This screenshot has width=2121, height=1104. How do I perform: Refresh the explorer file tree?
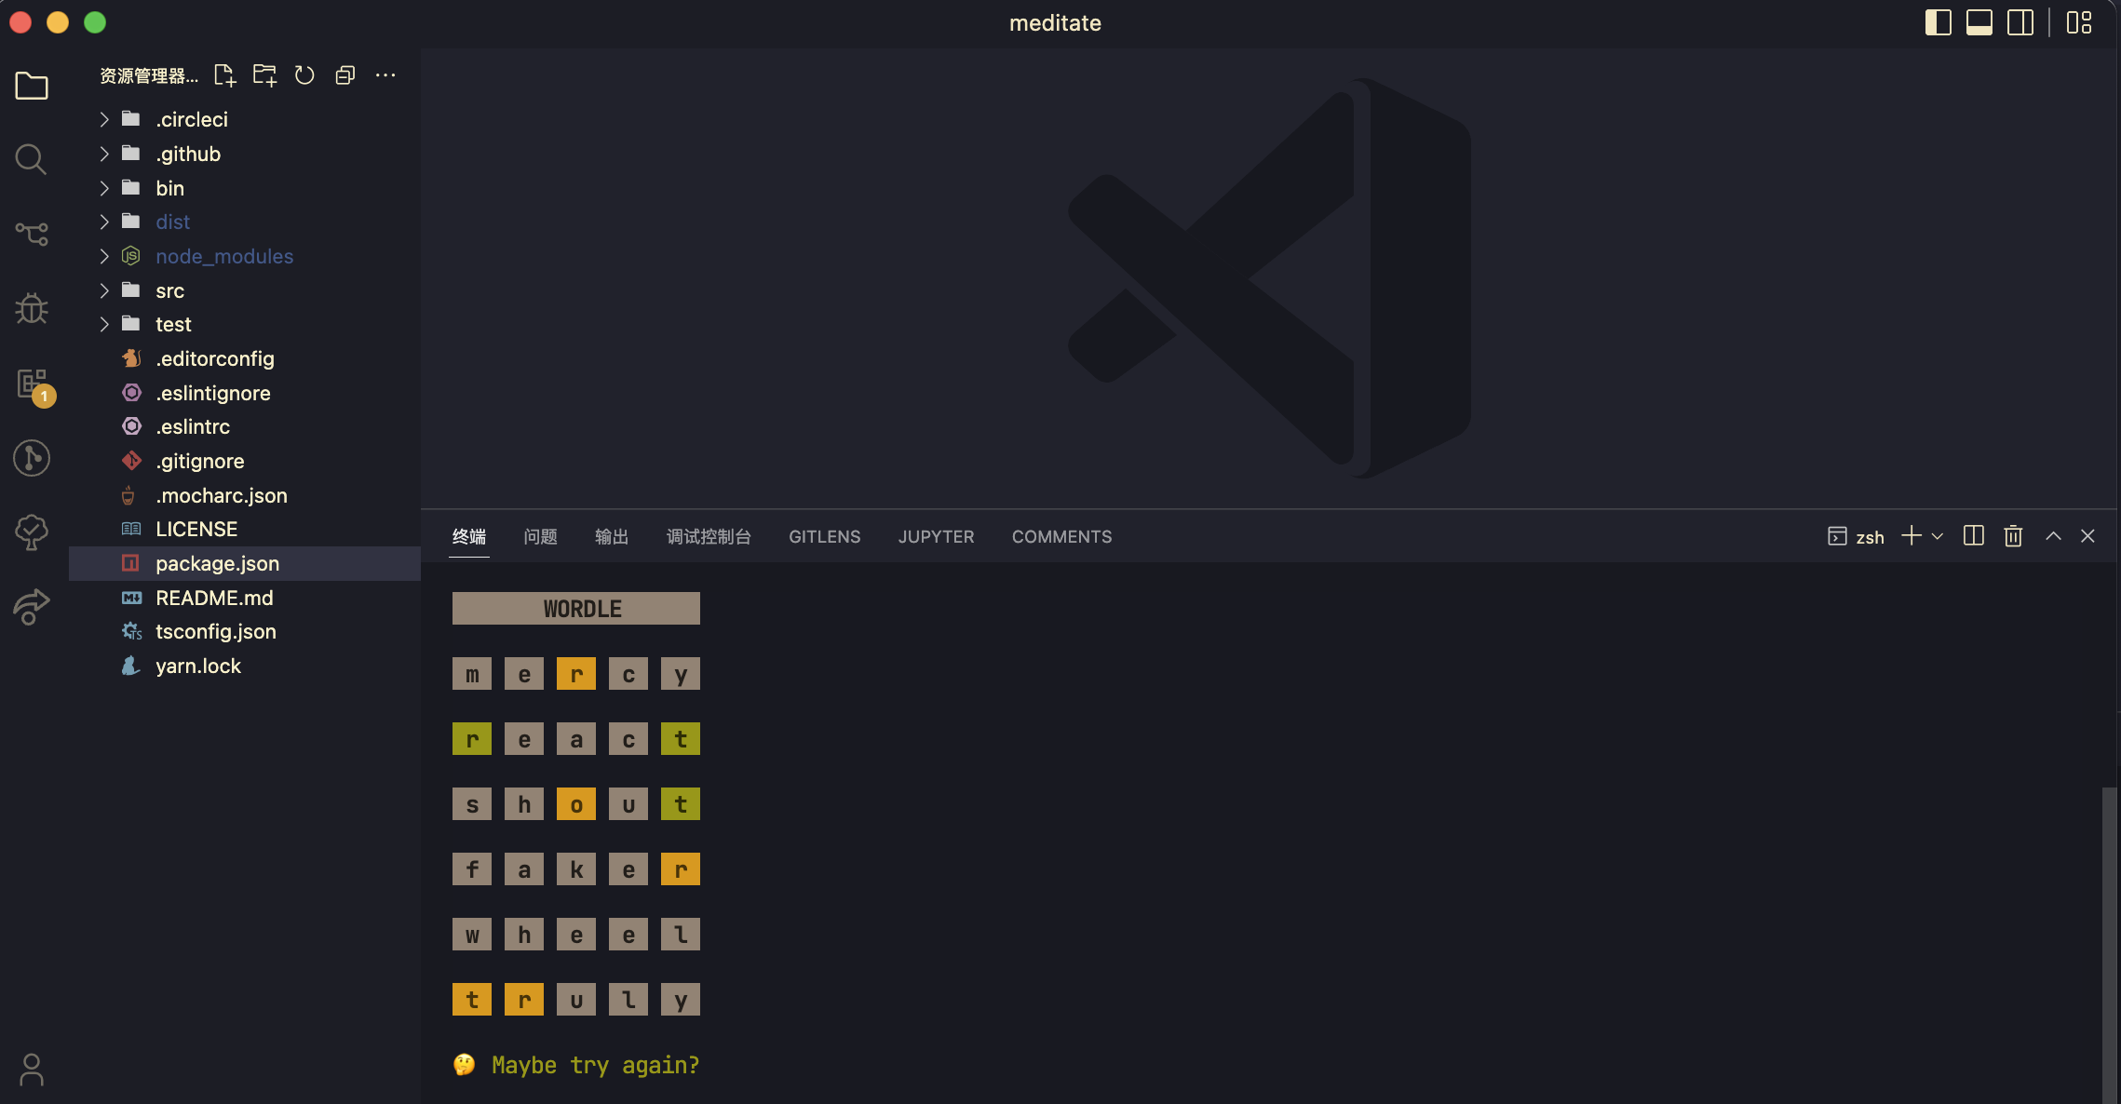304,75
